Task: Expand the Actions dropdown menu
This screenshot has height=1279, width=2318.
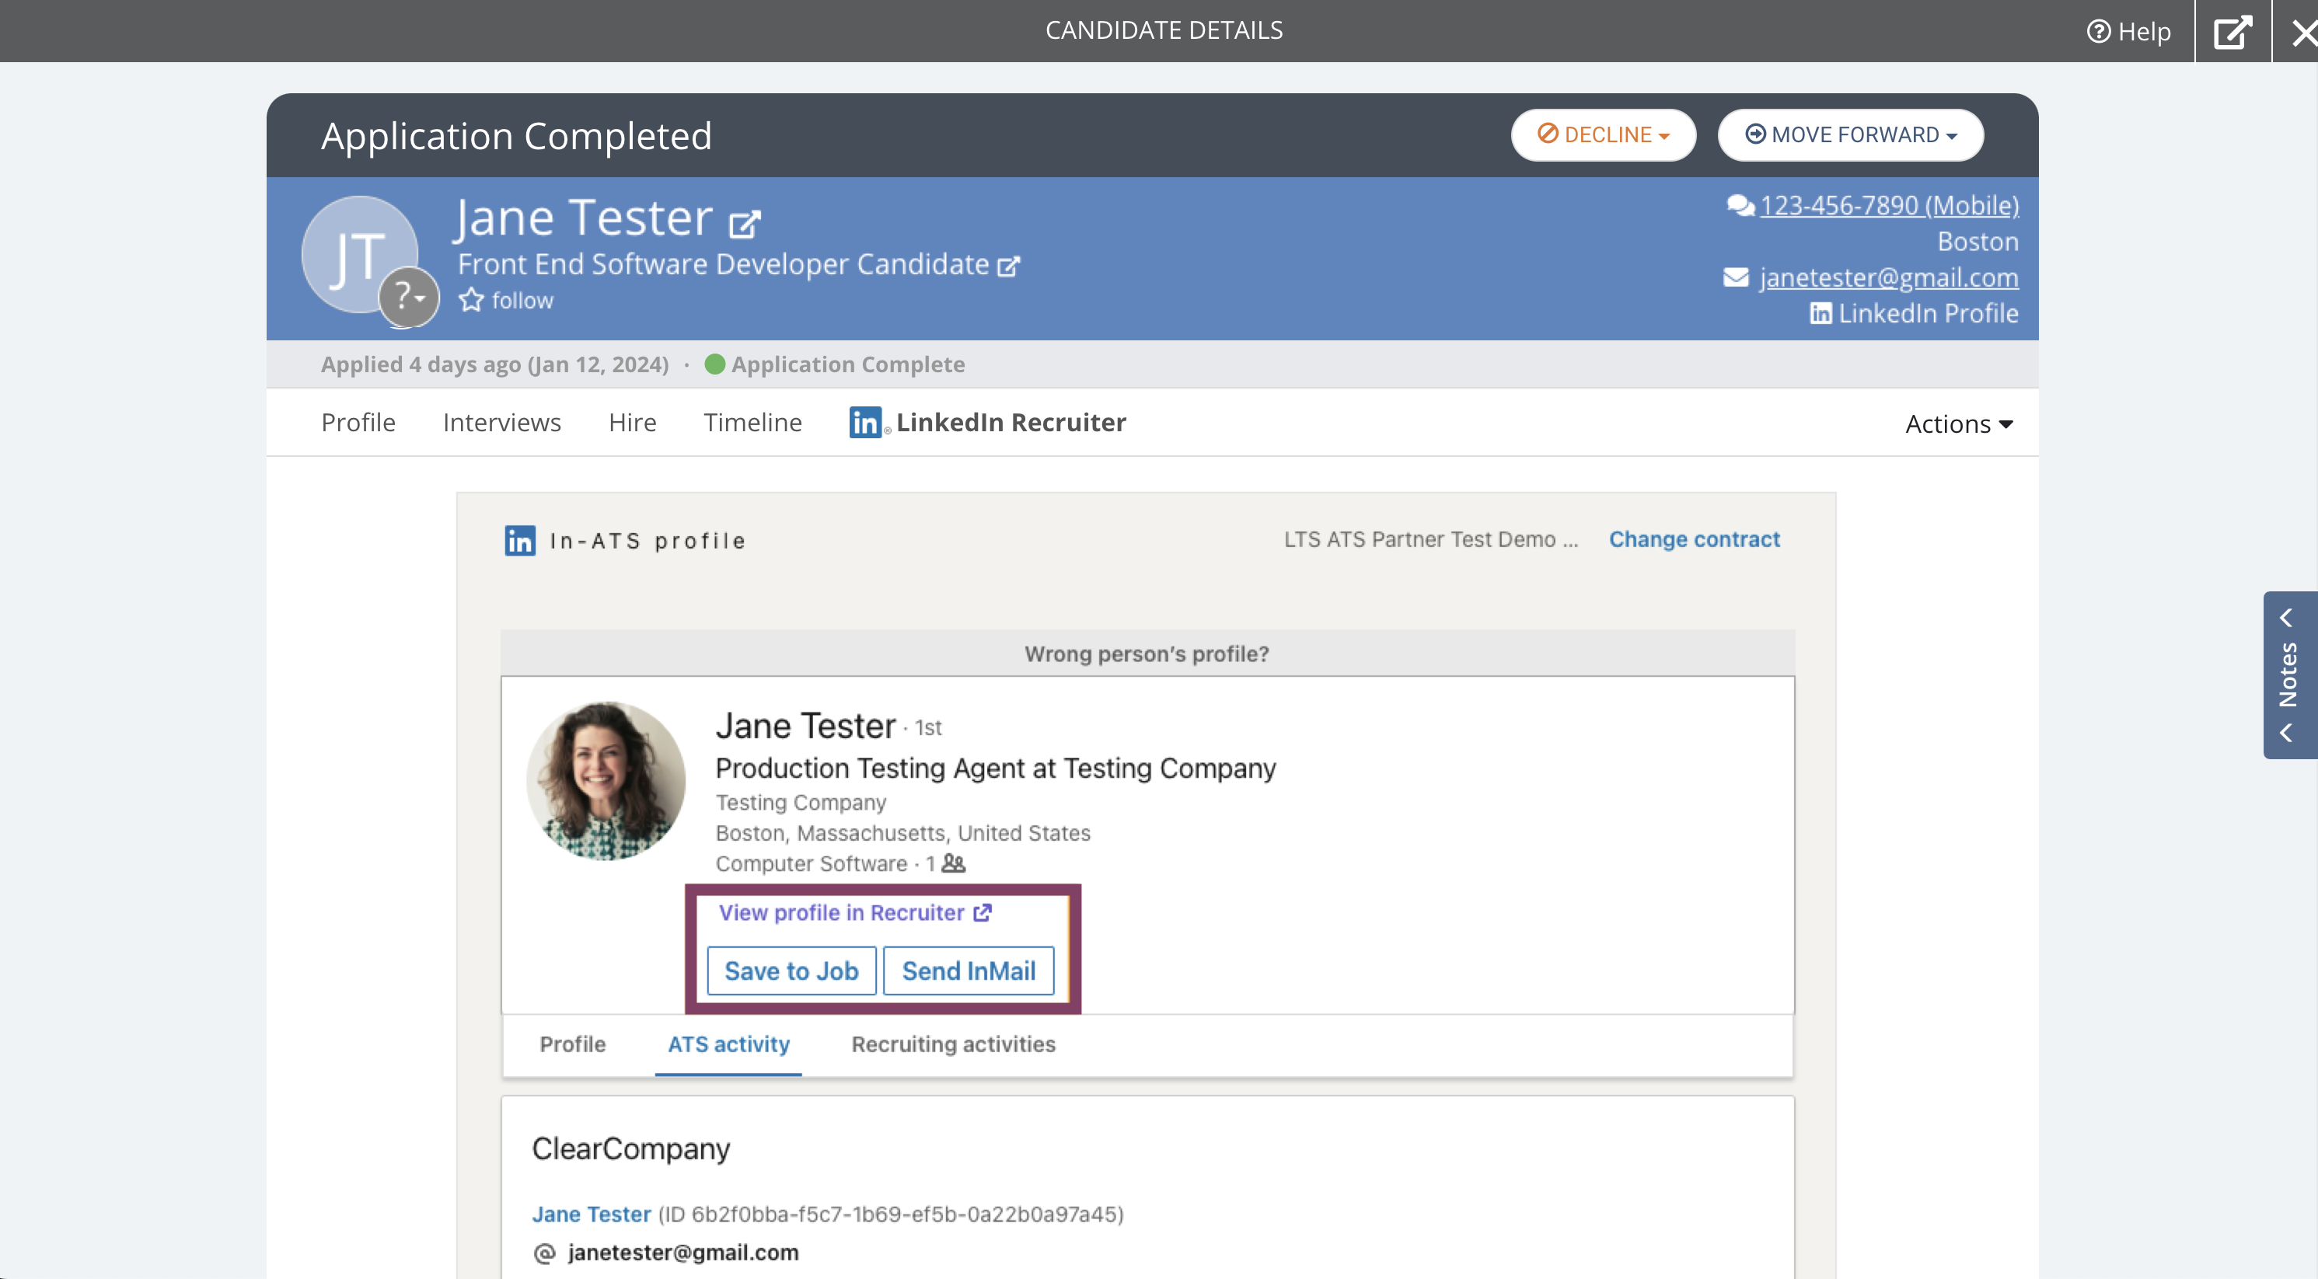Action: [1959, 423]
